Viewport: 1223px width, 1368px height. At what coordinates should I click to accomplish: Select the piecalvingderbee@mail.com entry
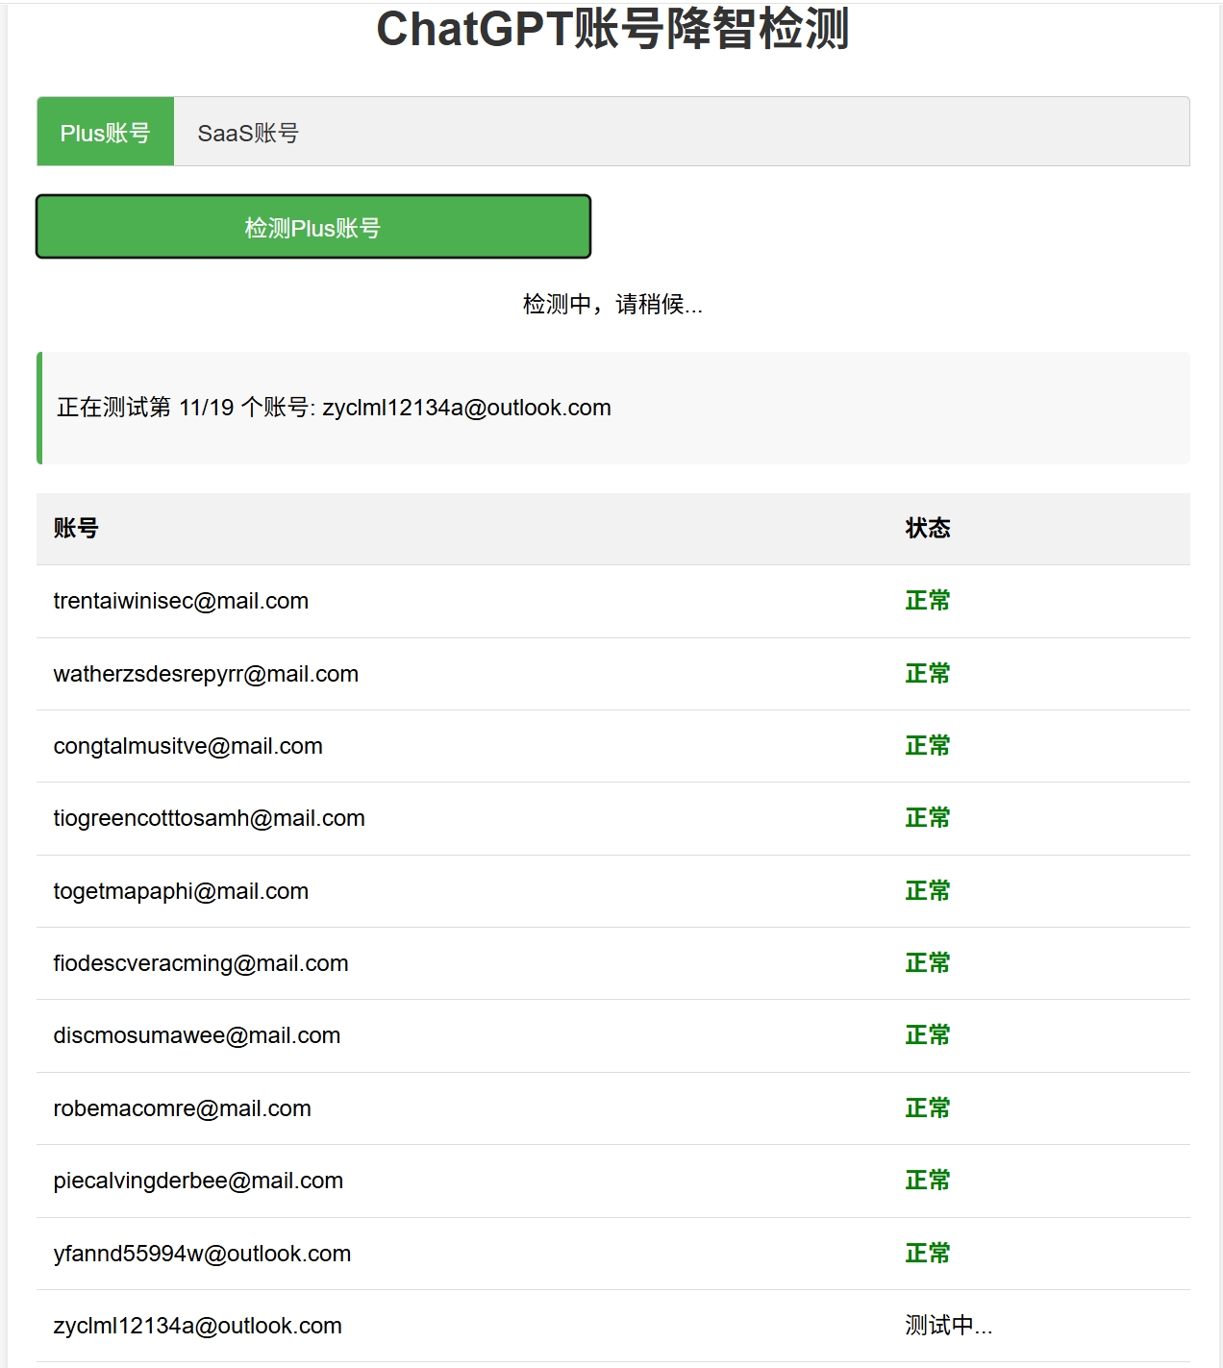pyautogui.click(x=198, y=1181)
